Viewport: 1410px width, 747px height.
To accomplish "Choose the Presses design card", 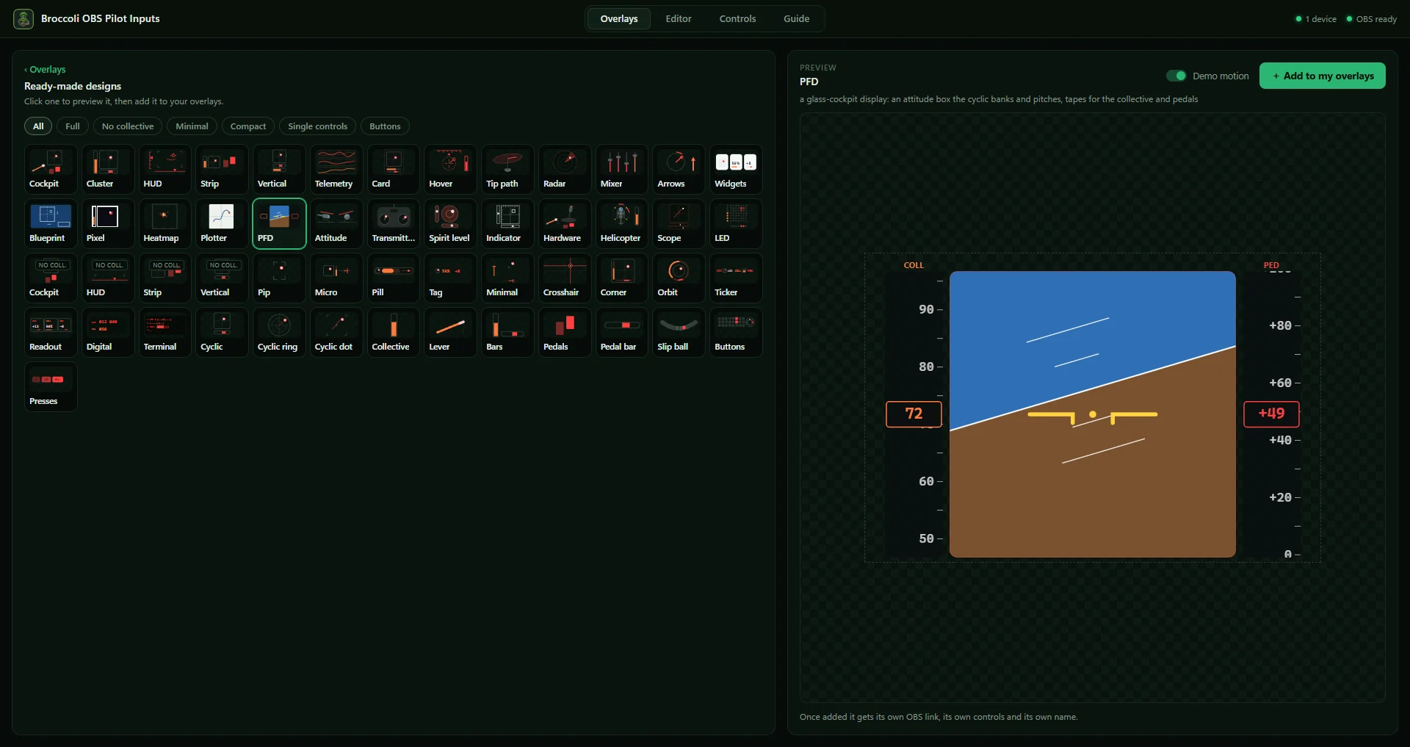I will (51, 387).
